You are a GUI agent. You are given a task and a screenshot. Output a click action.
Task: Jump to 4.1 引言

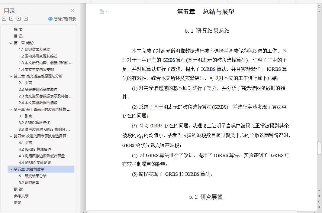point(25,143)
